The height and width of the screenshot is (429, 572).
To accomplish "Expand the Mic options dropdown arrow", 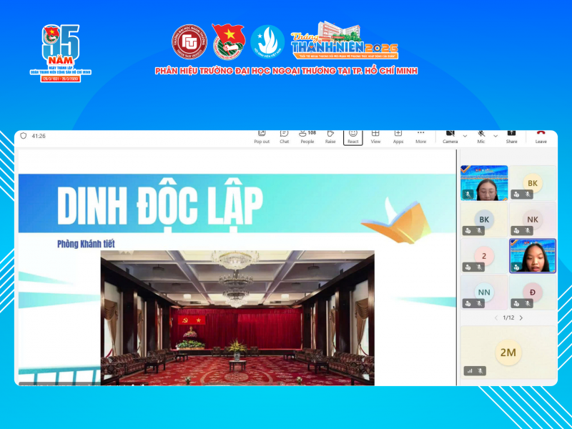I will (x=495, y=136).
